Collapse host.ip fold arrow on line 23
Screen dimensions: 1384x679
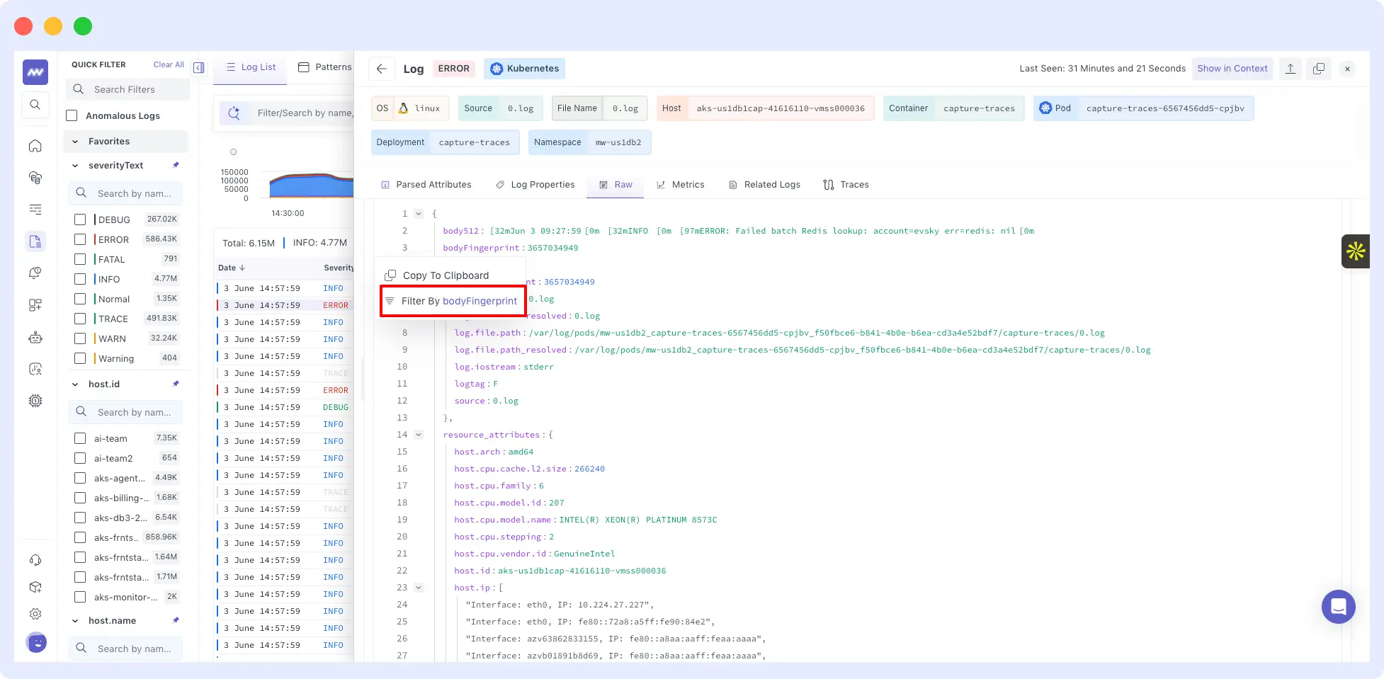click(x=419, y=588)
